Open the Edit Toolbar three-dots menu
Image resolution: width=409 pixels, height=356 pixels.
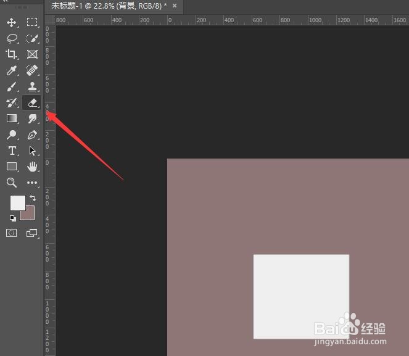pos(32,183)
